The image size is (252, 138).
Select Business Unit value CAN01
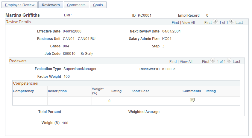[x=69, y=39]
